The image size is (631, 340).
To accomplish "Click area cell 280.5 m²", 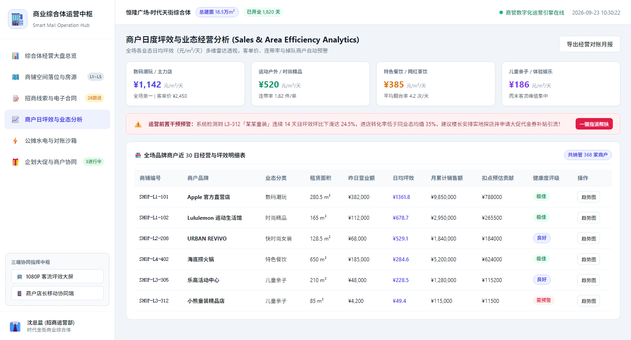I will (320, 197).
